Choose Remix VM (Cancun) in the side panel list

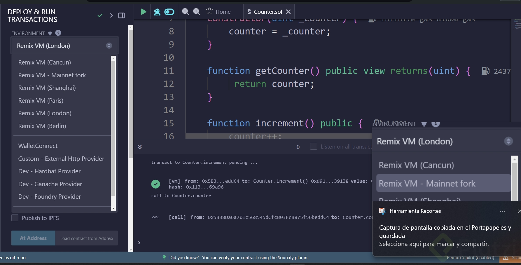45,62
